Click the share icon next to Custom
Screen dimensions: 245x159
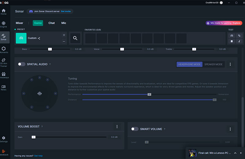tap(39, 38)
